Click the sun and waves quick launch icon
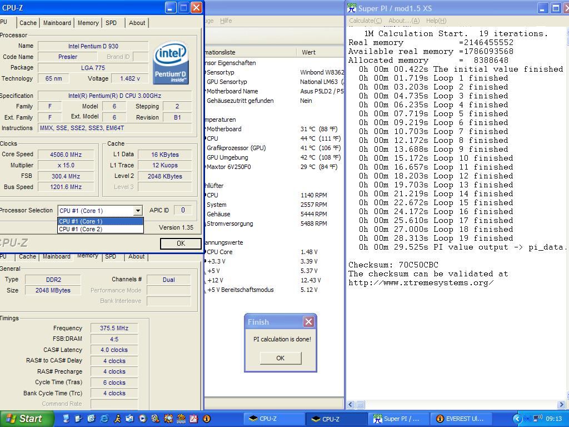Screen dimensions: 569x427 [181, 419]
